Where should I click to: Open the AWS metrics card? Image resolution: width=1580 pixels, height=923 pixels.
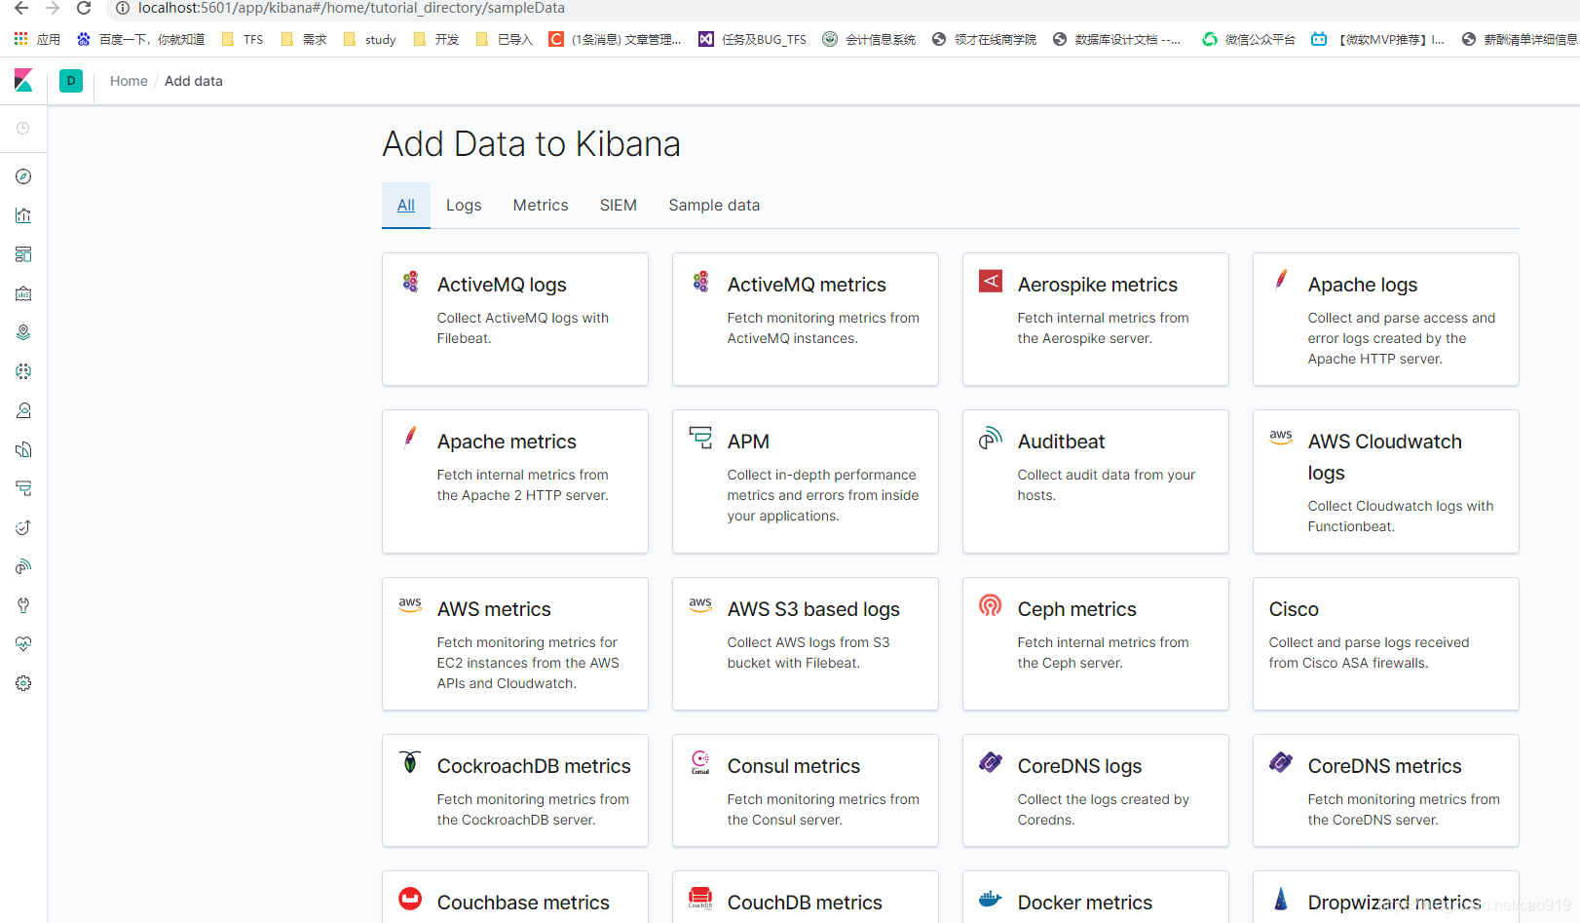[515, 644]
